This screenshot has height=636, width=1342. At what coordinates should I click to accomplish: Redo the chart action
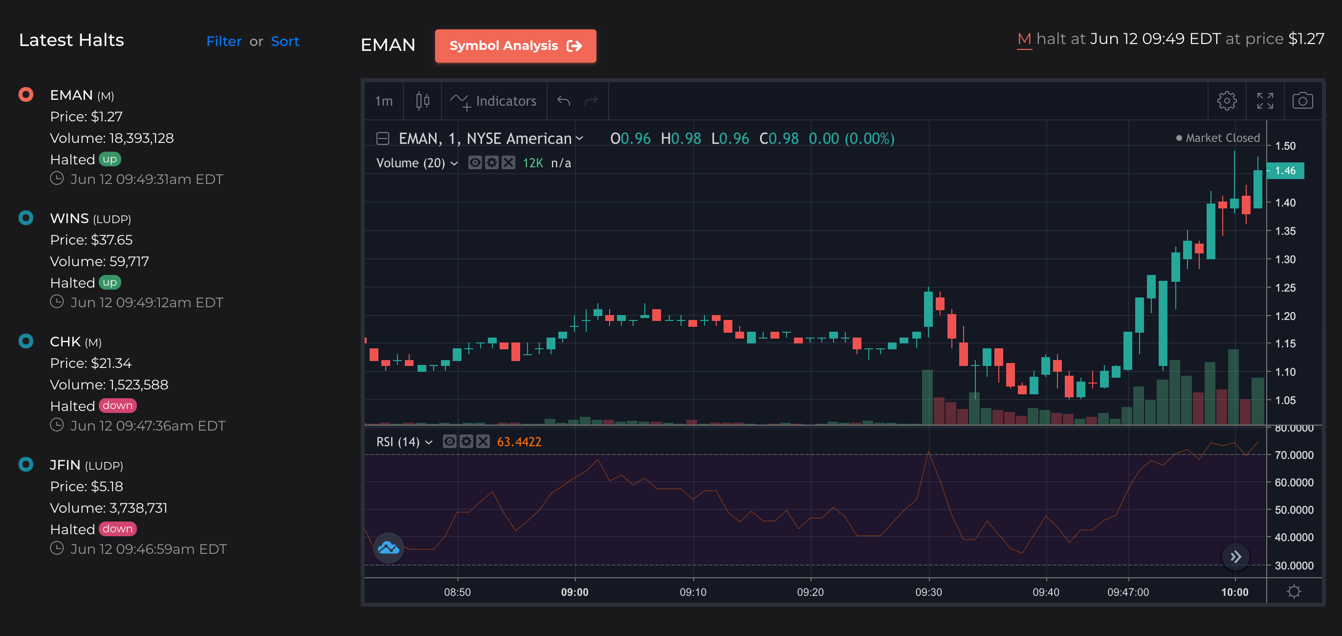[591, 101]
